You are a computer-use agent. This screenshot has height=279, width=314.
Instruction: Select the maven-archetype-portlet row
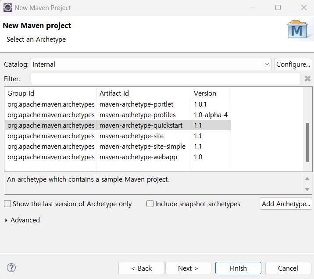click(x=118, y=104)
